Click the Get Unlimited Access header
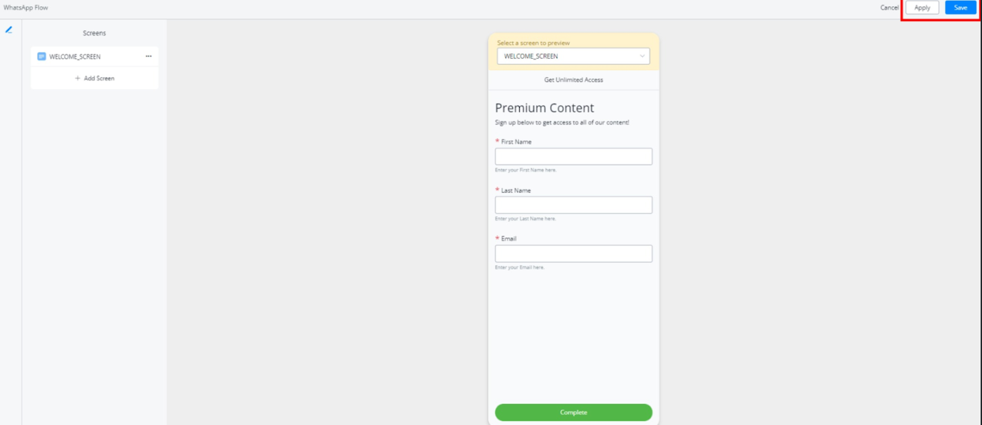Viewport: 982px width, 425px height. click(x=573, y=80)
